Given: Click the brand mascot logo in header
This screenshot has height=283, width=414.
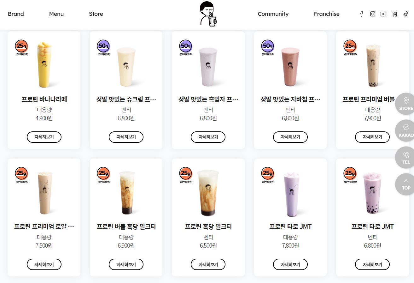Looking at the screenshot, I should [x=208, y=14].
